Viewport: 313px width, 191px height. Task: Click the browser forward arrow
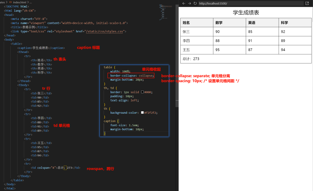click(189, 3)
